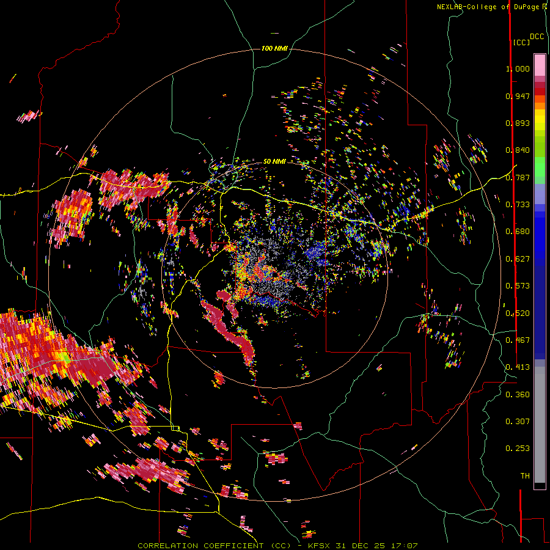Click the 0.787 value on the color scale
Screen dimensions: 550x550
(518, 177)
